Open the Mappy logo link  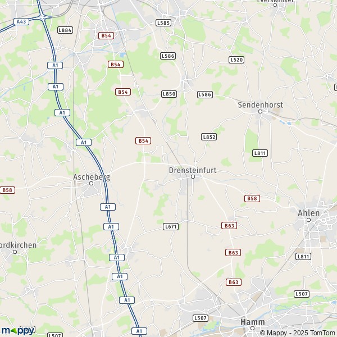tap(18, 331)
